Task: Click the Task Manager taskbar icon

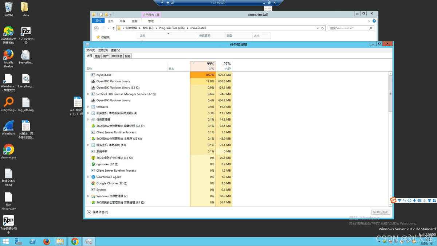Action: click(x=88, y=241)
